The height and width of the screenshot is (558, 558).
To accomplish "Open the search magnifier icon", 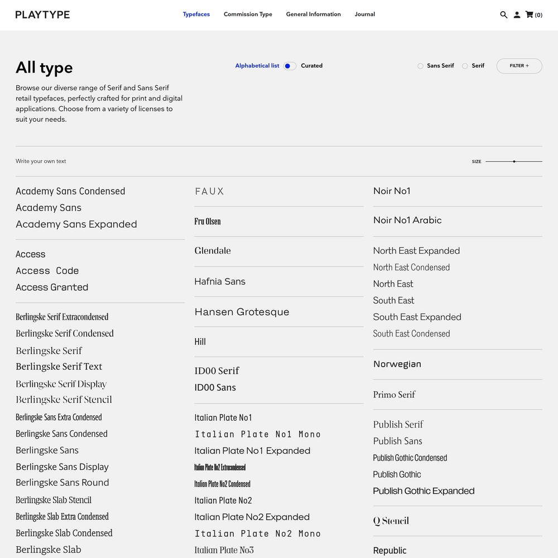I will [x=503, y=15].
